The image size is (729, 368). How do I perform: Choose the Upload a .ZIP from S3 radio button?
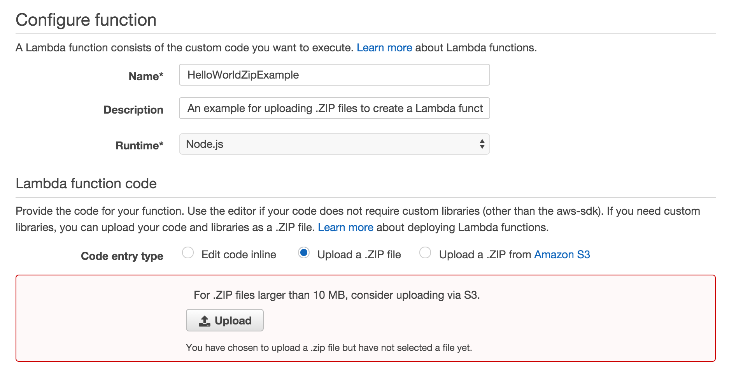(425, 253)
